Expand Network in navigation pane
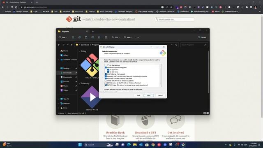The width and height of the screenshot is (263, 148). [x=58, y=104]
